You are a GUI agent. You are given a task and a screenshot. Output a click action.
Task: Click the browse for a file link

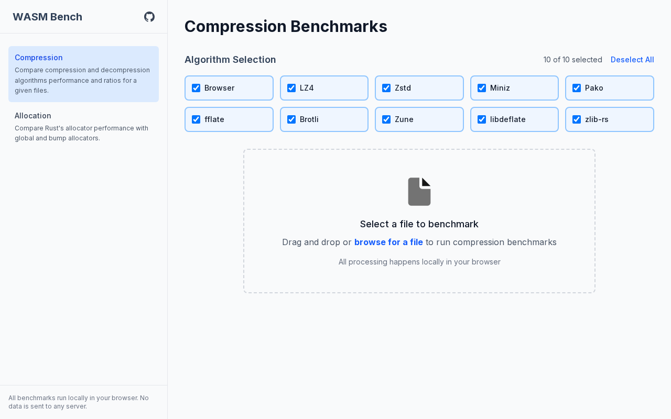click(x=388, y=242)
